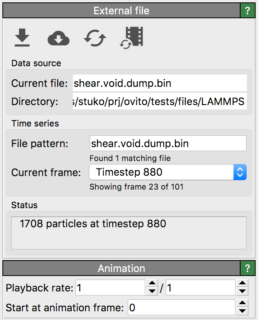Click the pick new local file icon
This screenshot has height=320, width=258.
click(22, 38)
